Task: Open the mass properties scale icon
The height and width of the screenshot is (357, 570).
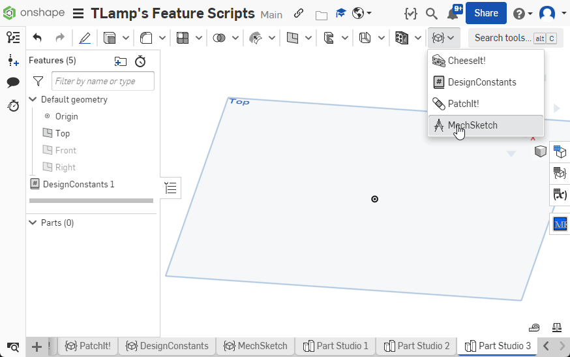Action: (x=557, y=327)
